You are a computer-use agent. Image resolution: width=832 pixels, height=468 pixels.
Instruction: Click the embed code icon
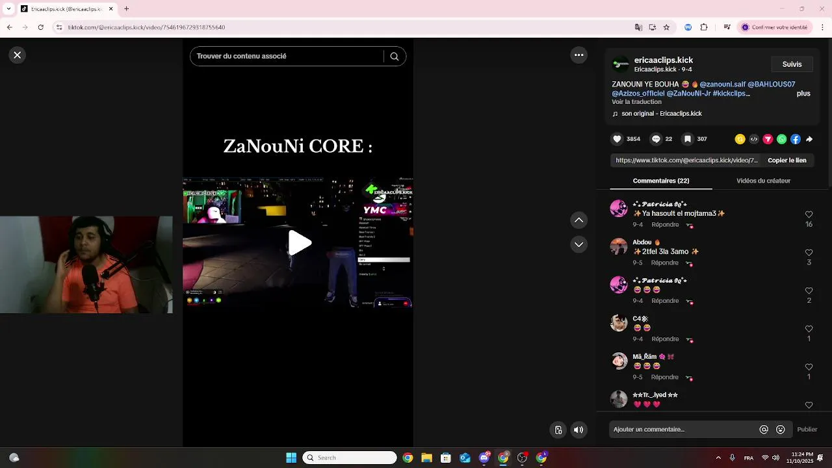(x=754, y=139)
